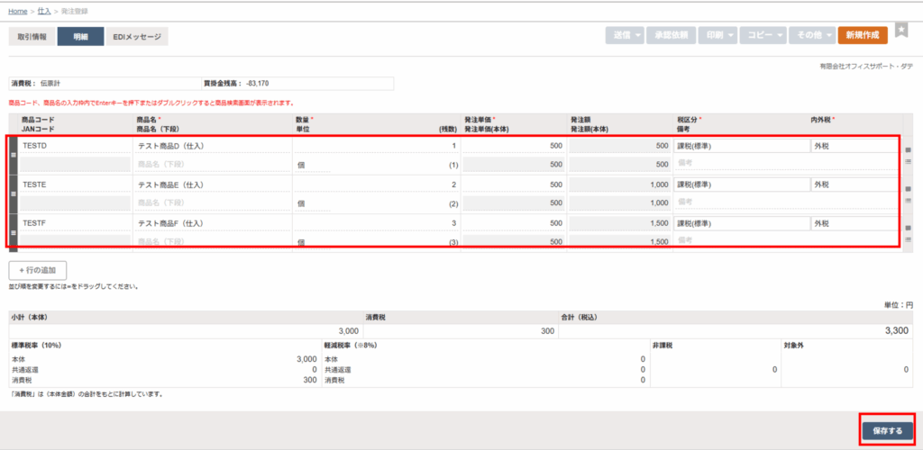Add a row with the 行の追加 button

37,270
